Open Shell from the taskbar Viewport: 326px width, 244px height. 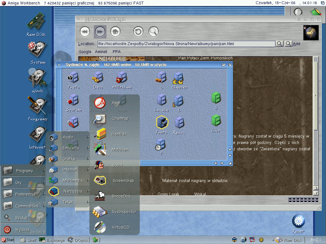pos(28,240)
